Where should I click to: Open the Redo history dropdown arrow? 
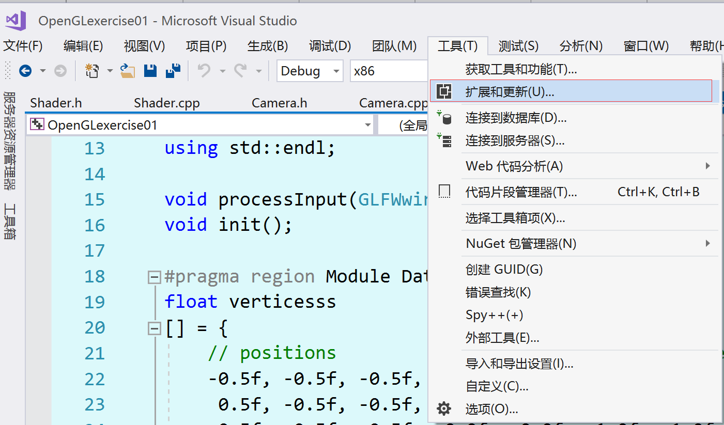point(259,71)
